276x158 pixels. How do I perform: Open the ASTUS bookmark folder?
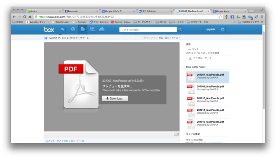(161, 22)
